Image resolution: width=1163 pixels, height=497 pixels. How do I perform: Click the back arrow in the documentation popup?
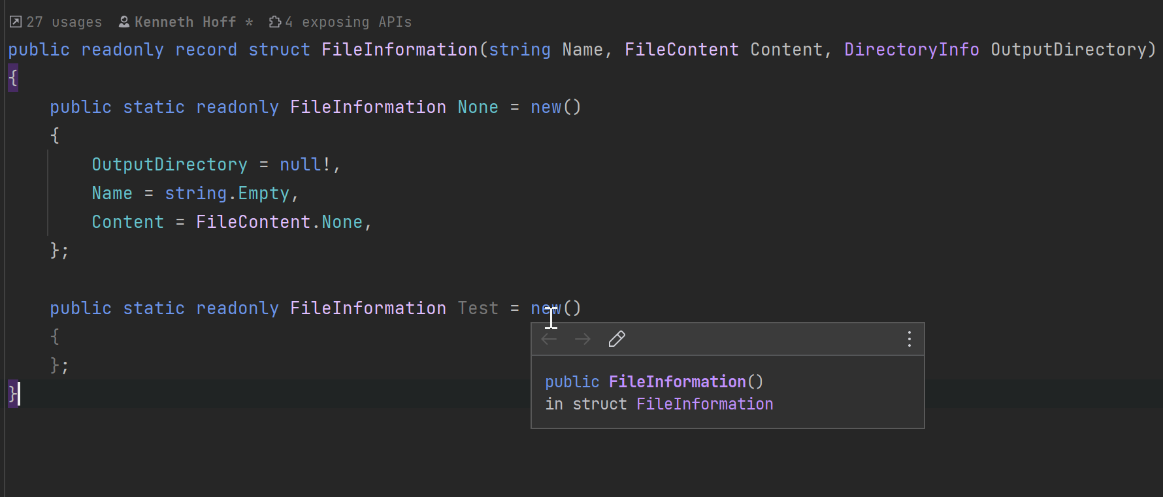pyautogui.click(x=549, y=339)
